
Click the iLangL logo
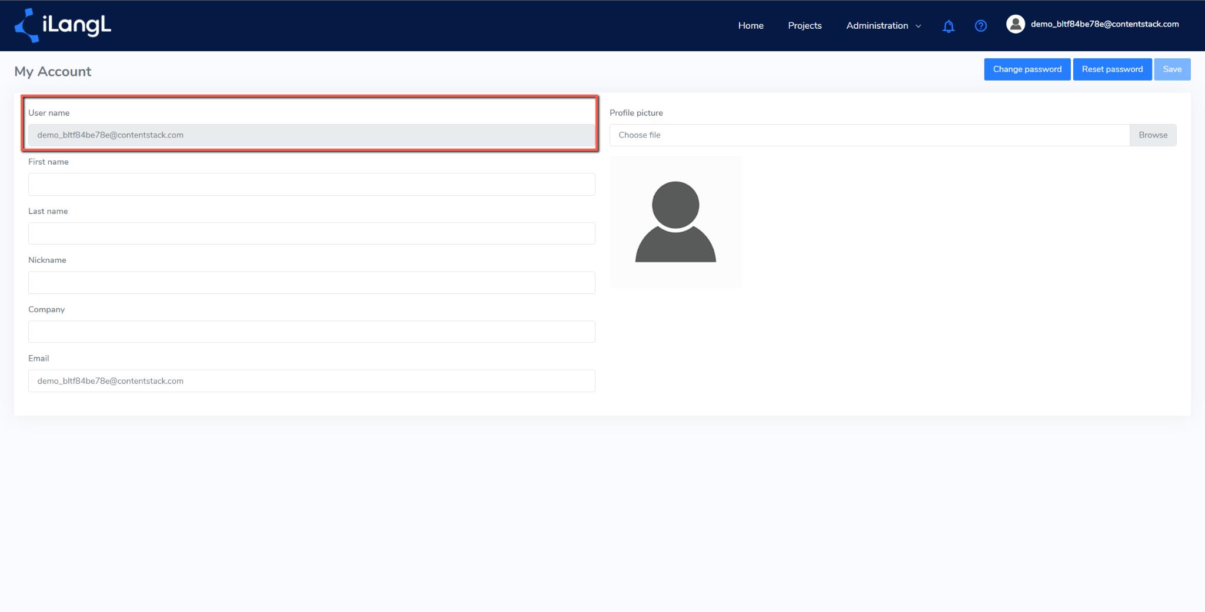[x=63, y=25]
